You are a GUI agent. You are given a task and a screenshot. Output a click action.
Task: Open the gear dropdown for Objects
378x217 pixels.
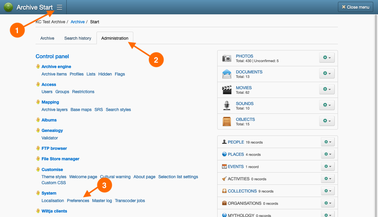click(x=327, y=121)
